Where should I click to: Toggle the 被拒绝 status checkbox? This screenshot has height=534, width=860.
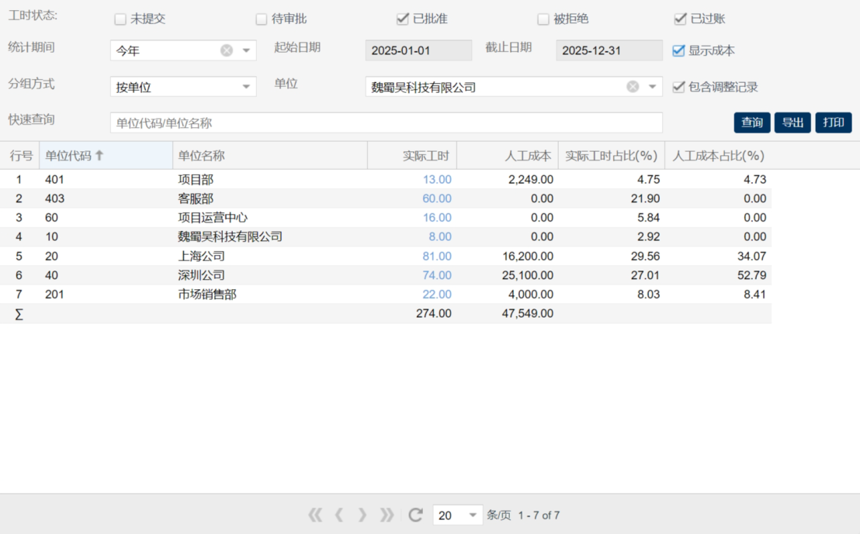[543, 19]
